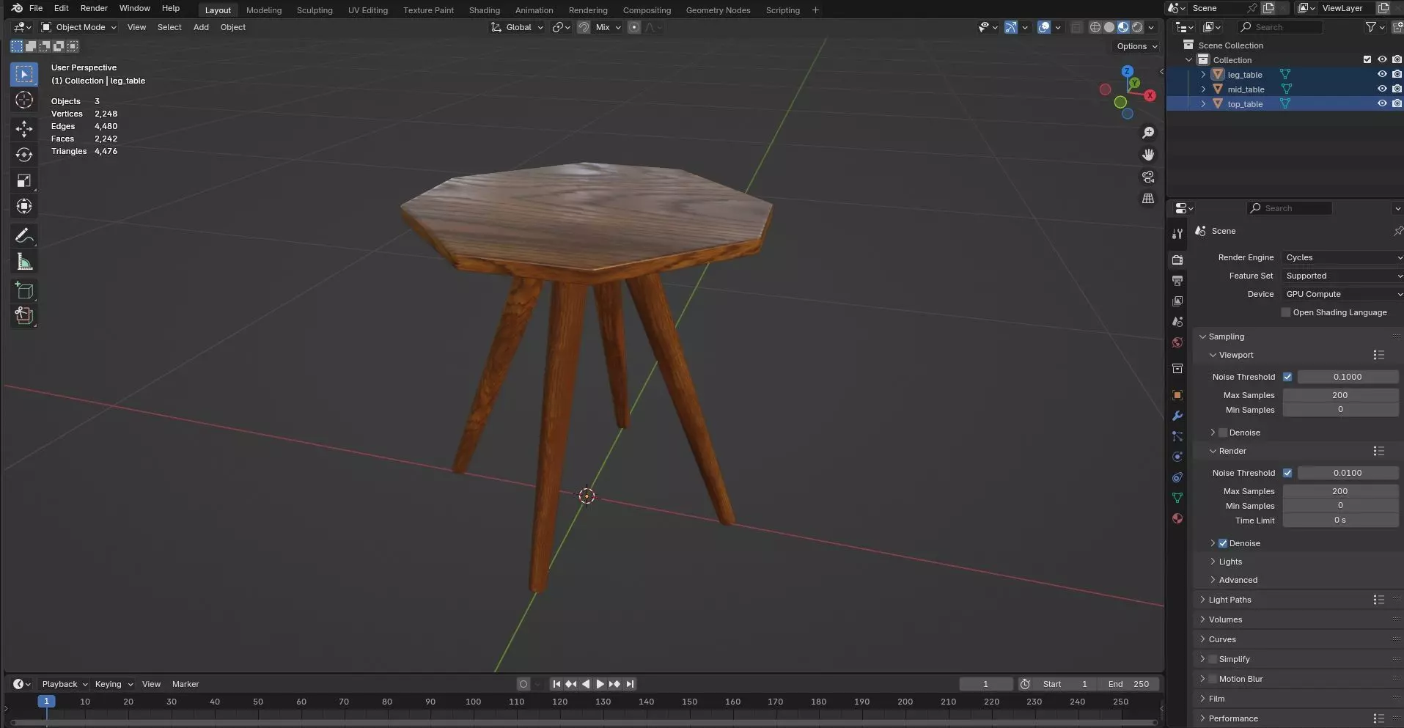Image resolution: width=1404 pixels, height=728 pixels.
Task: Open the Render properties tab
Action: (1177, 260)
